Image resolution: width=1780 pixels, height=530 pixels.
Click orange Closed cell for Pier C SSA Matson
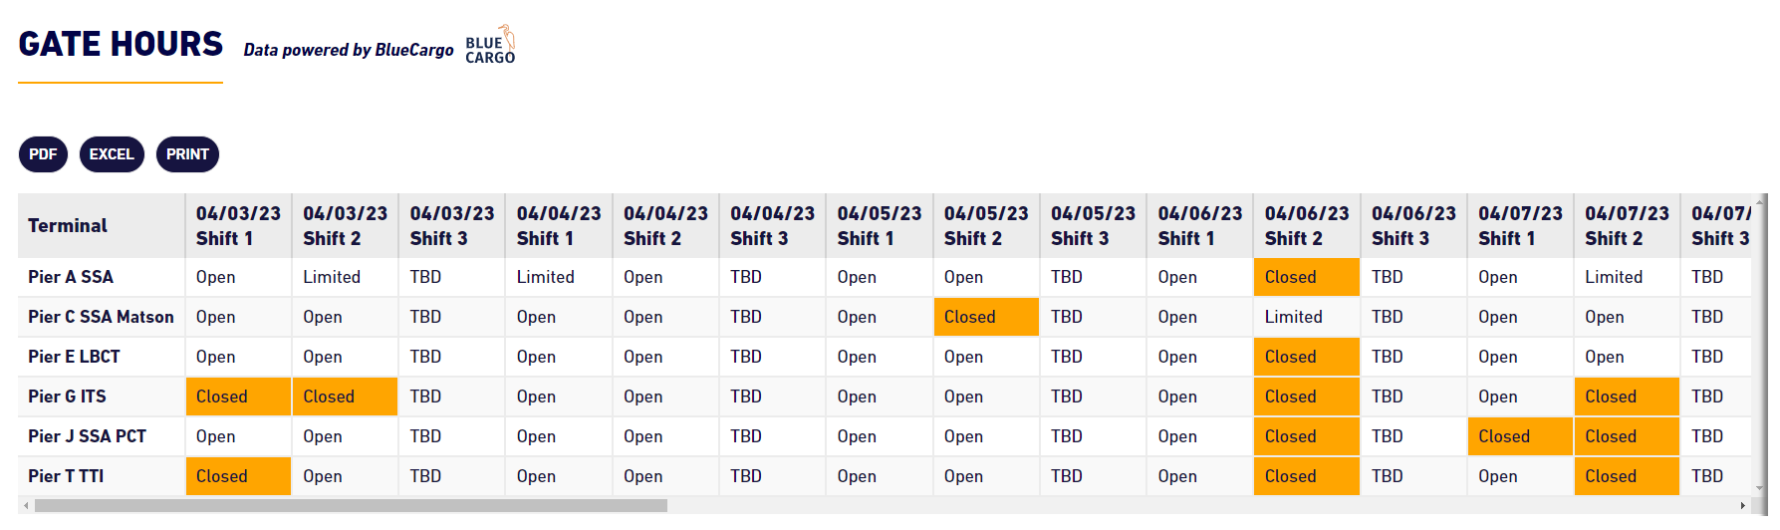(986, 317)
